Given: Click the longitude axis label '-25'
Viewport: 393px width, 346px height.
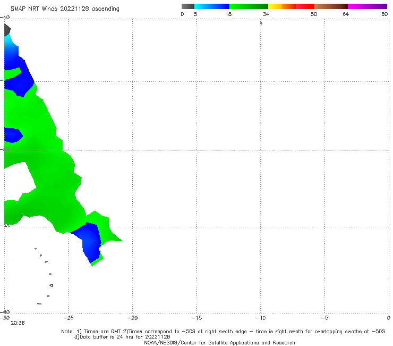Looking at the screenshot, I should [69, 318].
